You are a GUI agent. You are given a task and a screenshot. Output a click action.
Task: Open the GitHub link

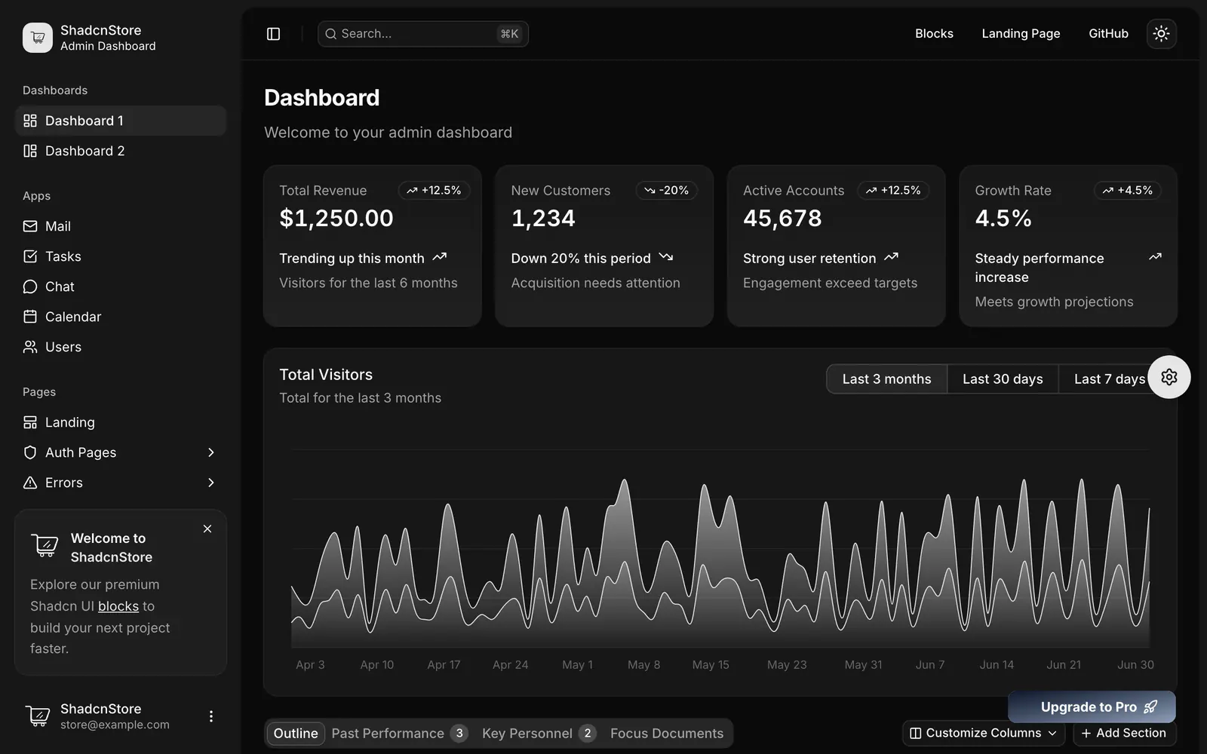[1108, 34]
